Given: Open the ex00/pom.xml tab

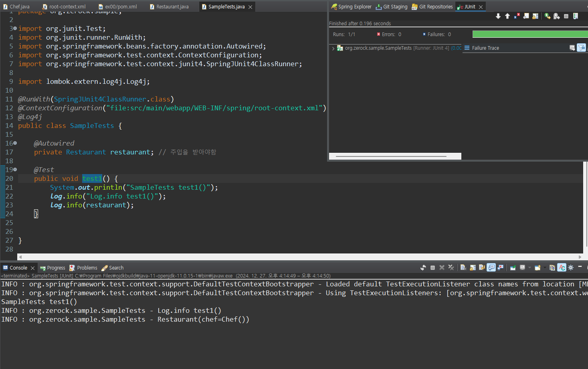Looking at the screenshot, I should pyautogui.click(x=118, y=7).
